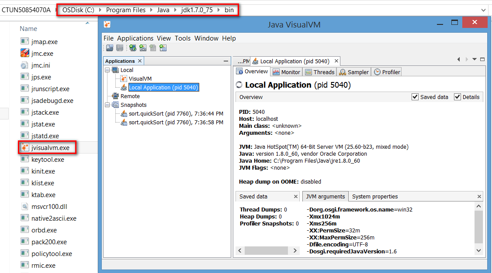Close the Applications panel tab
Viewport: 492px width, 273px height.
(140, 61)
